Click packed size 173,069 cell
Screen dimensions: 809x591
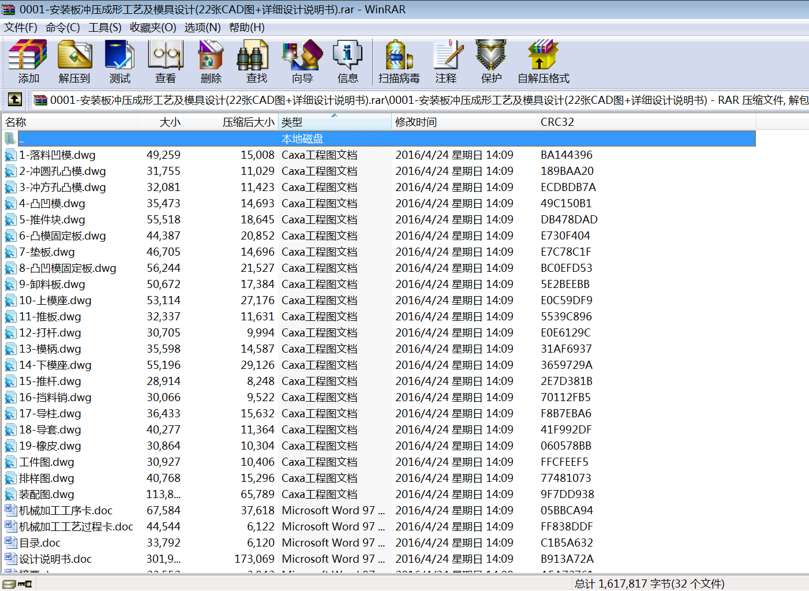pyautogui.click(x=254, y=559)
